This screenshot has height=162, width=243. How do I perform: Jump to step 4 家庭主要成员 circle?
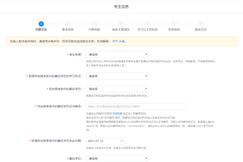121,24
